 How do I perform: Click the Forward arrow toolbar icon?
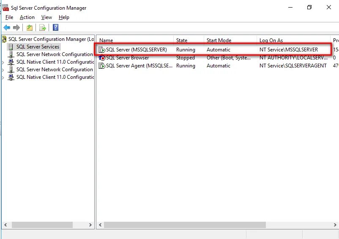pos(16,27)
